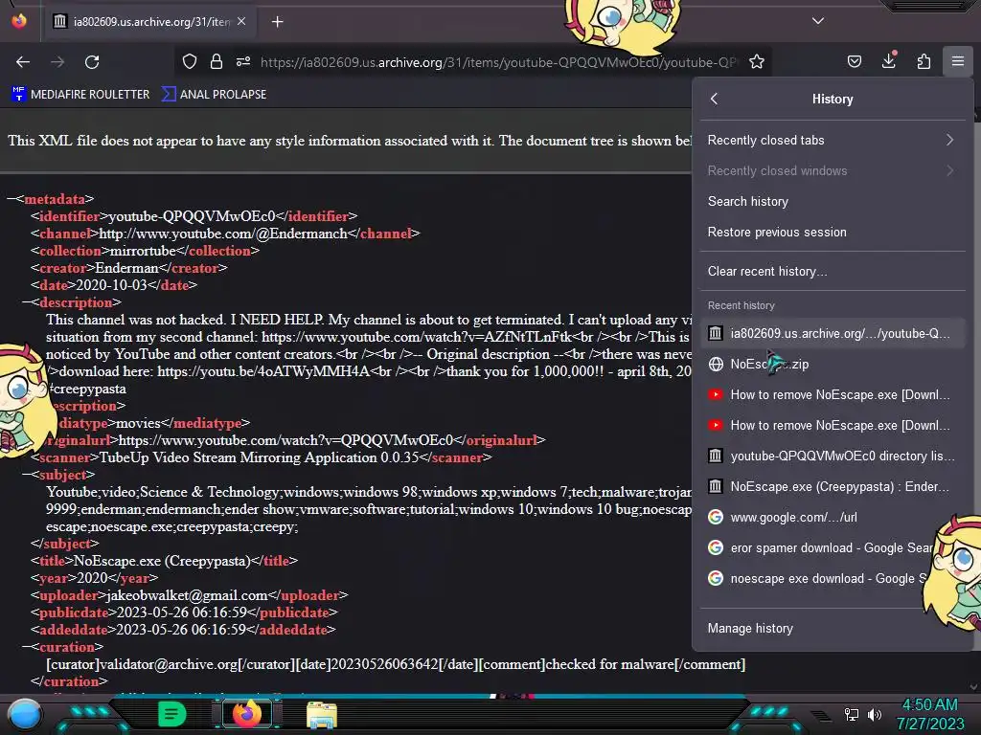Open a new tab with plus button
Image resolution: width=981 pixels, height=735 pixels.
coord(277,22)
